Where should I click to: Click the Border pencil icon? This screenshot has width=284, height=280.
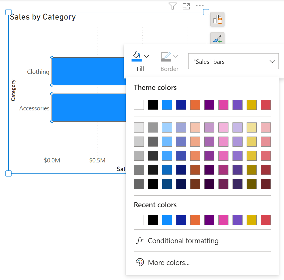(166, 56)
